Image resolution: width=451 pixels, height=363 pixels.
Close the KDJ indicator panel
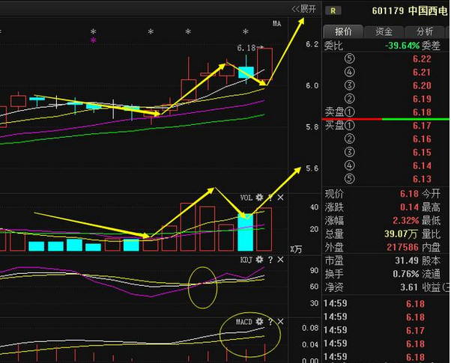click(280, 260)
